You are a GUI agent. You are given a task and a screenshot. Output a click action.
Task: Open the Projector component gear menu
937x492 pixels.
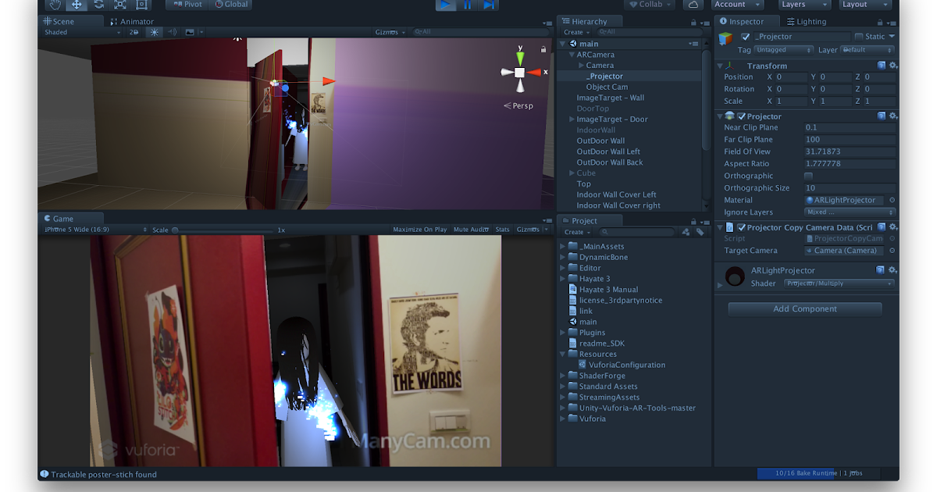893,116
